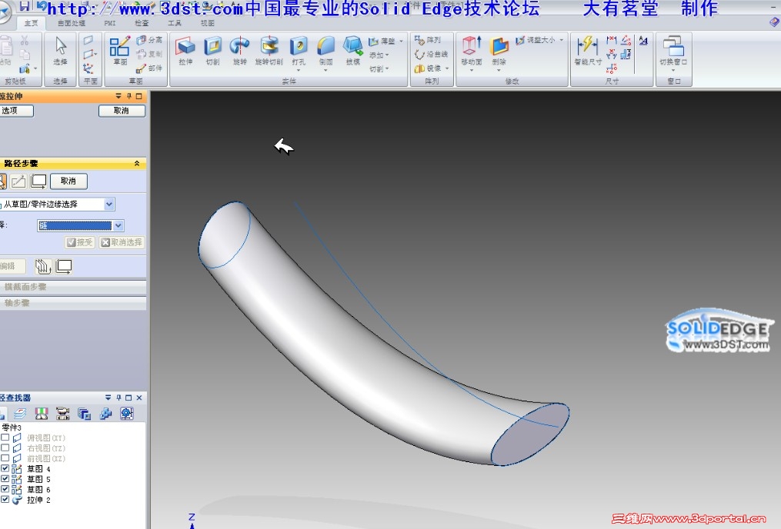Use the 薄壁 thin wall tool
Screen dimensions: 781x529
pos(382,42)
